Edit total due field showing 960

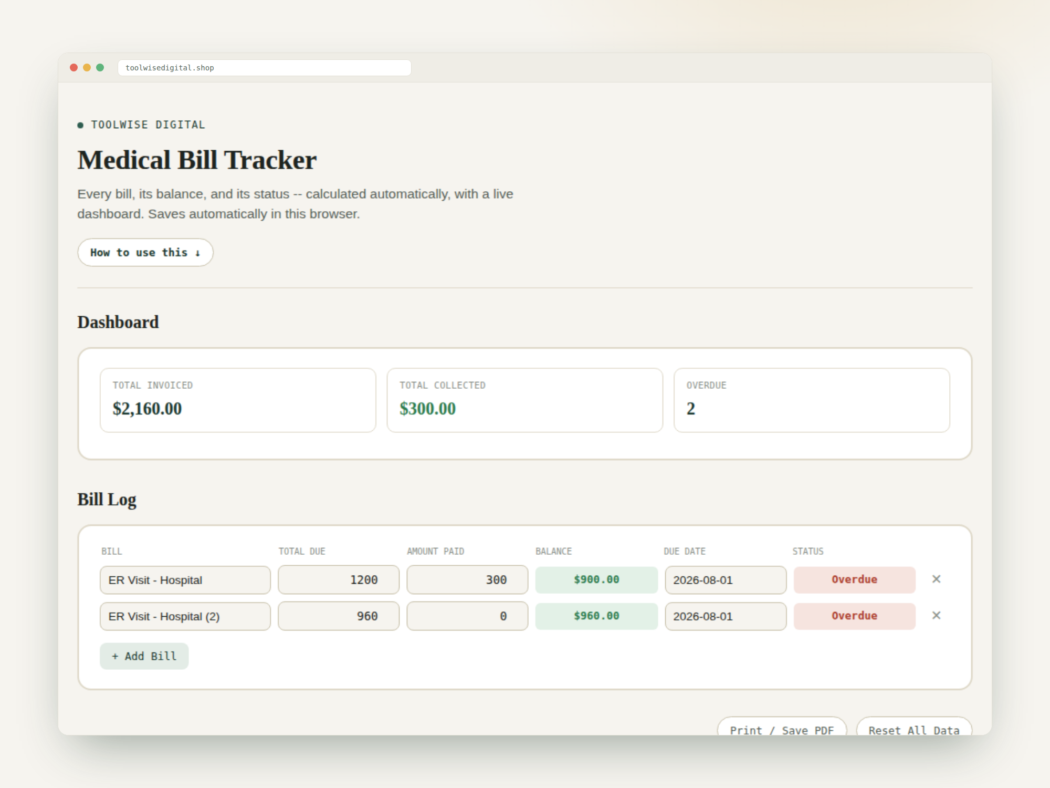(339, 616)
